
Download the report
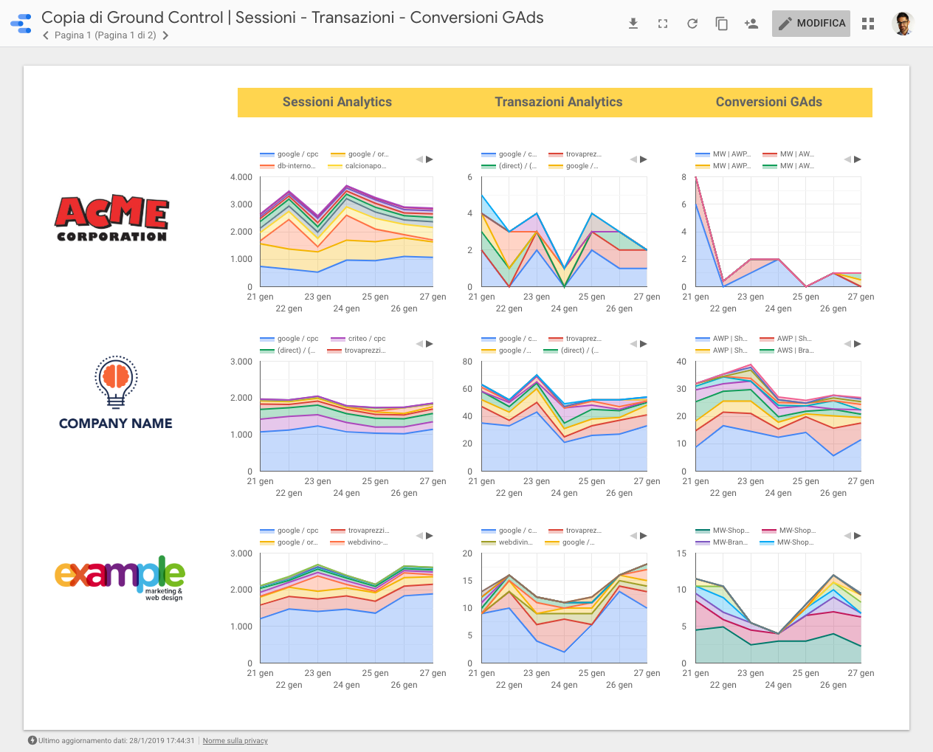pyautogui.click(x=633, y=23)
